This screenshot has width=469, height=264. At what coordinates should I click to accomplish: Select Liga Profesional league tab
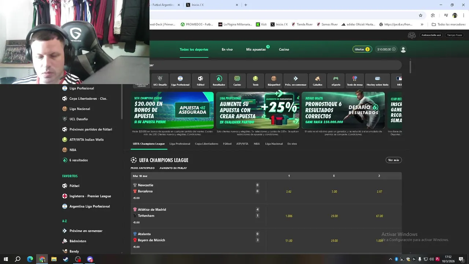180,144
